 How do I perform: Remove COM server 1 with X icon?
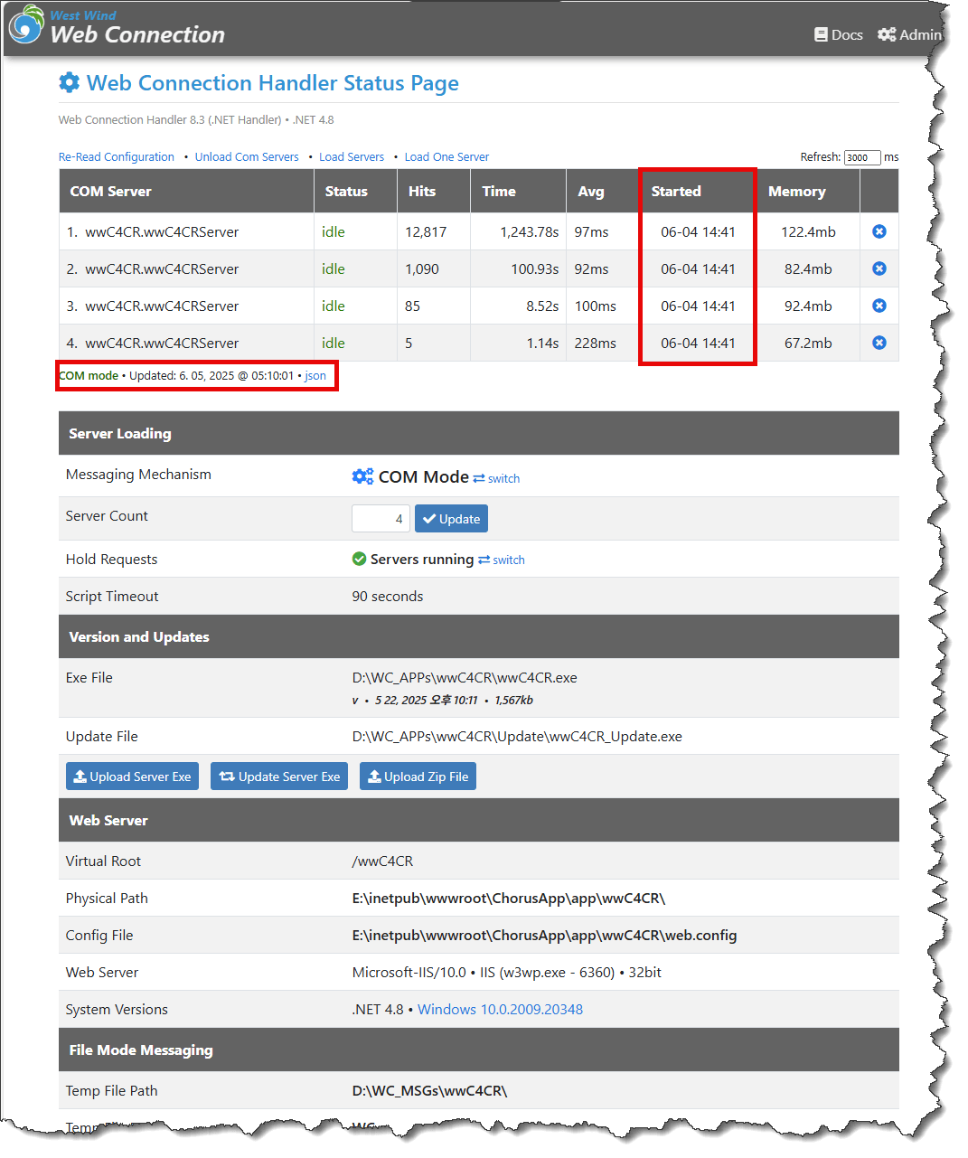click(879, 232)
